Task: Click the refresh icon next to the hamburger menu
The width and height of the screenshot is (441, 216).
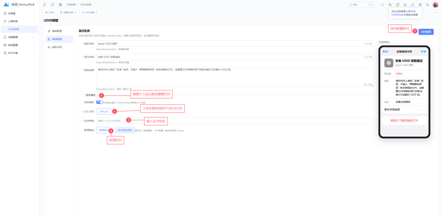Action: click(52, 5)
